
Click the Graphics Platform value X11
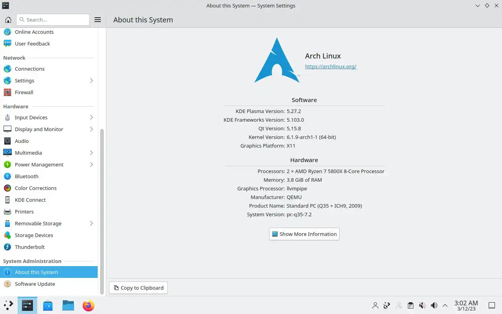tap(291, 146)
